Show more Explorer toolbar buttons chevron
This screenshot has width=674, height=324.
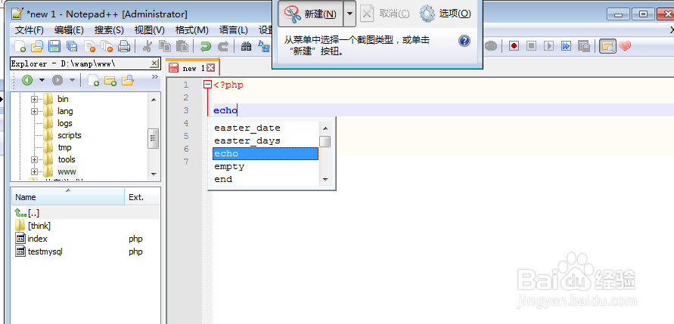pos(155,77)
